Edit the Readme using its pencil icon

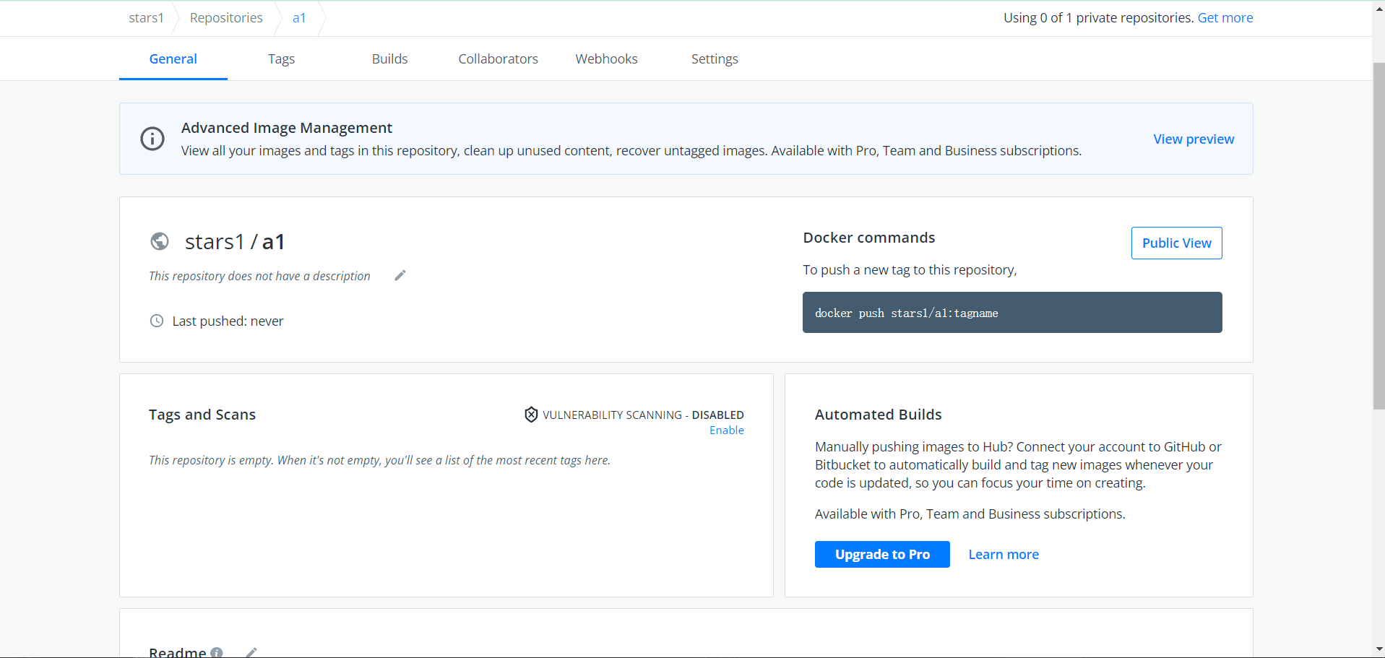pyautogui.click(x=251, y=652)
